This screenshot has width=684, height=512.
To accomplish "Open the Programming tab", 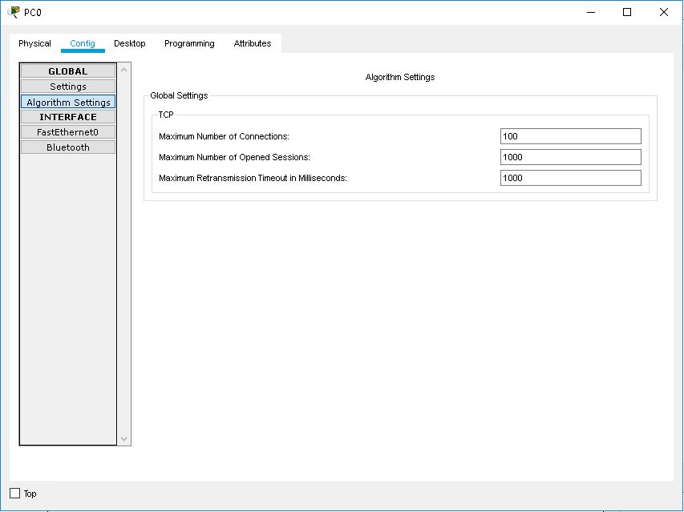I will pyautogui.click(x=189, y=43).
